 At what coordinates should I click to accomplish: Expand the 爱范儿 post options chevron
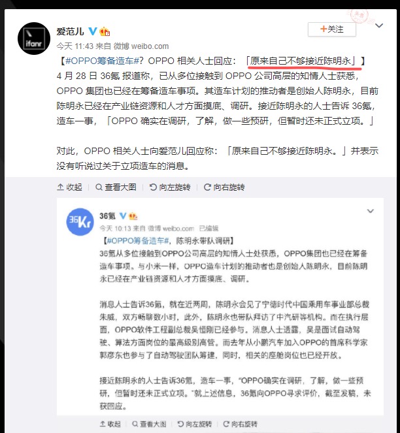click(379, 25)
